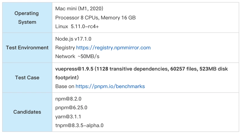Click the Node.js v17.1.0 text
This screenshot has height=134, width=242.
[x=73, y=39]
